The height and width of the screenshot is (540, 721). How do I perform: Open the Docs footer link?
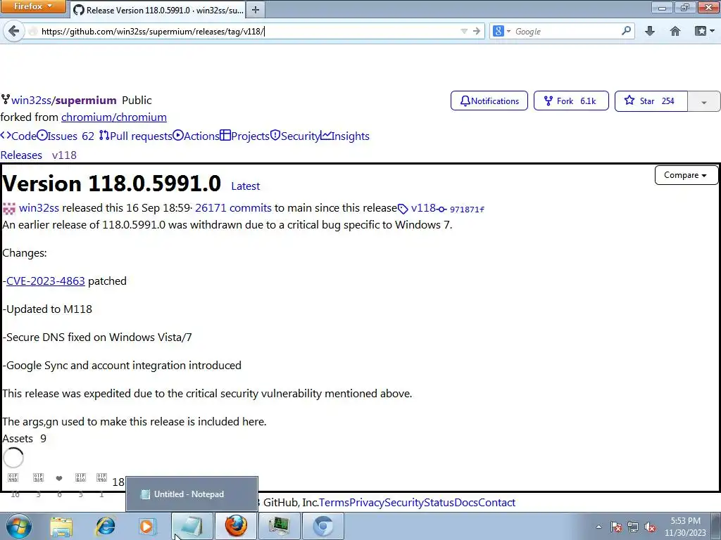pos(466,502)
